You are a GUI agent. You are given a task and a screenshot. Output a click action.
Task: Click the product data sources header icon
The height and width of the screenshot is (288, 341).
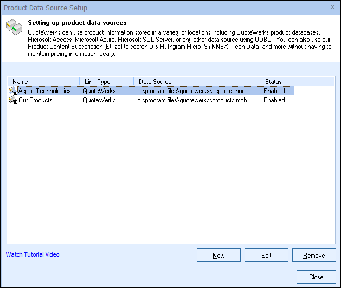(14, 30)
